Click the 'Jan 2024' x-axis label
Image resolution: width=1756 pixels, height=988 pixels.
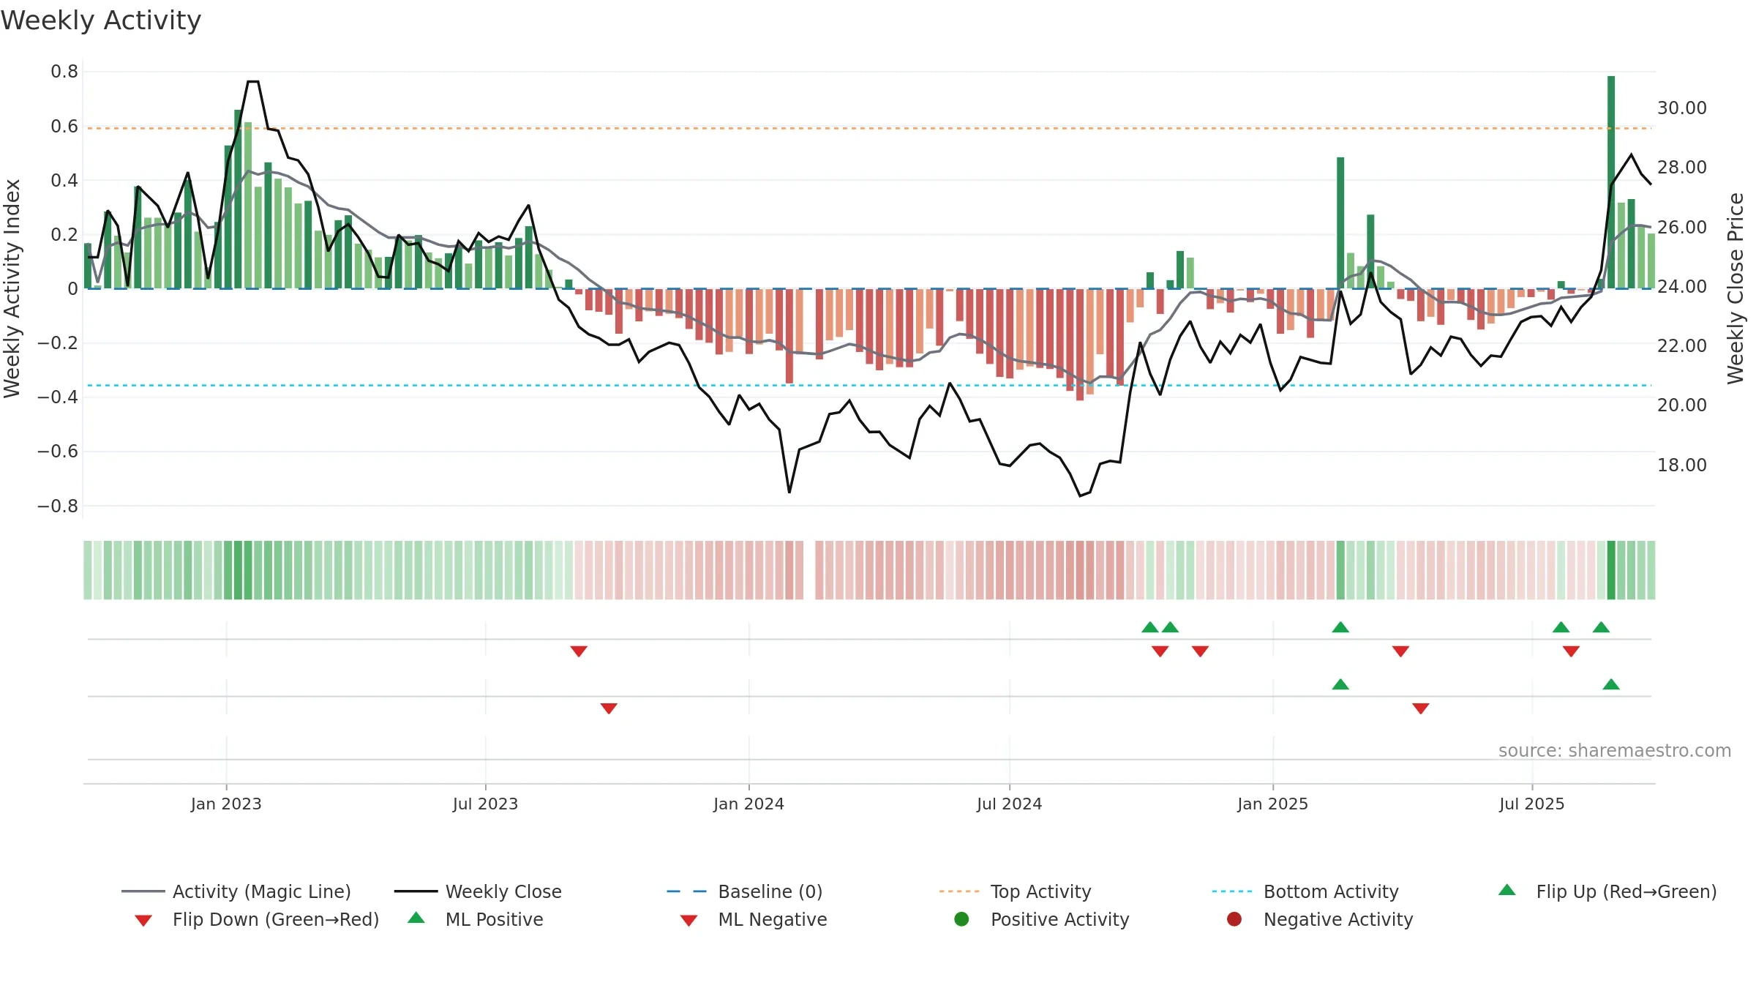point(749,804)
